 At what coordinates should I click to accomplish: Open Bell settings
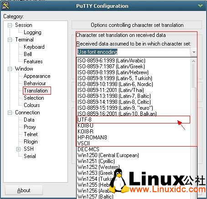point(28,54)
